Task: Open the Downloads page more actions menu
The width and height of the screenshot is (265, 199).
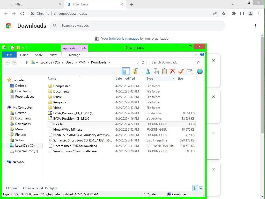Action: [256, 26]
